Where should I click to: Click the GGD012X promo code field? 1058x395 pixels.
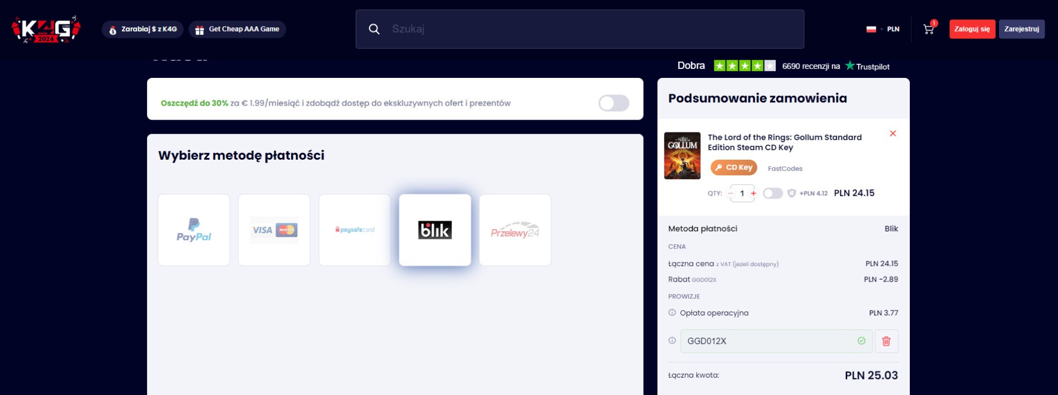[x=776, y=341]
